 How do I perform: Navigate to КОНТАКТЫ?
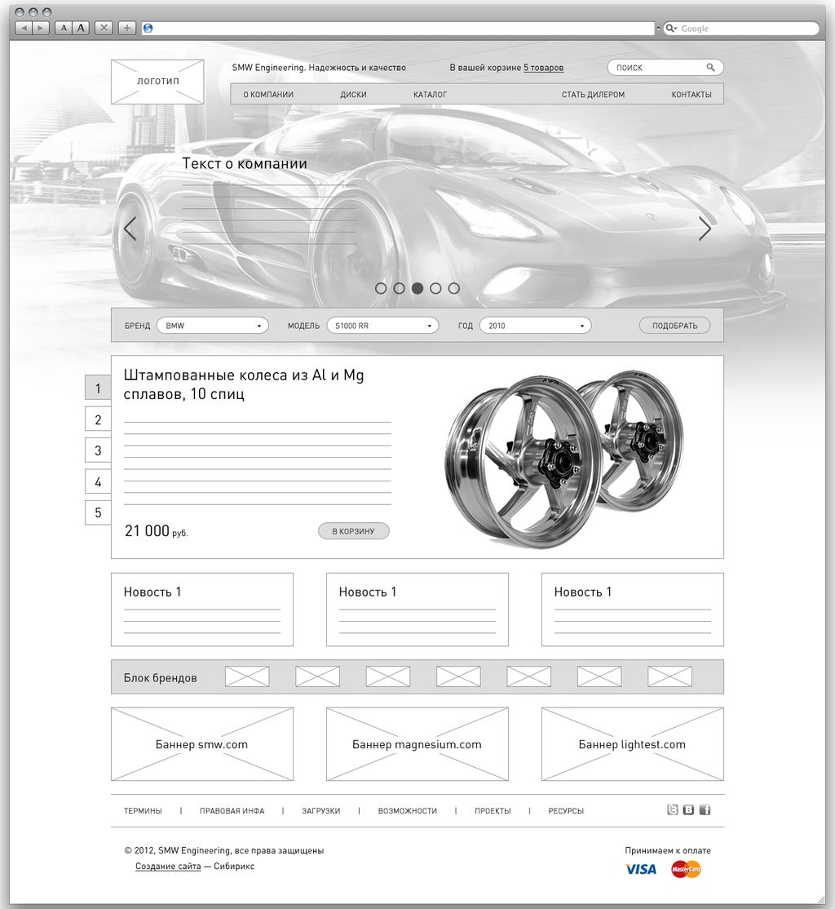coord(691,95)
